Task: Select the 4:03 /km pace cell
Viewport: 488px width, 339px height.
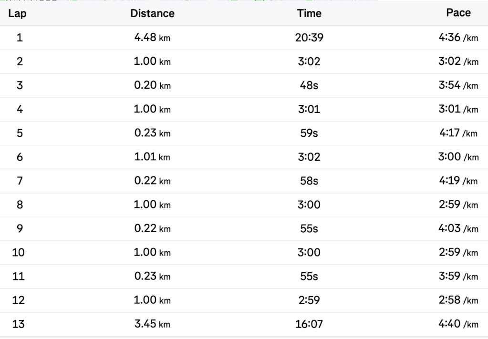Action: 458,228
